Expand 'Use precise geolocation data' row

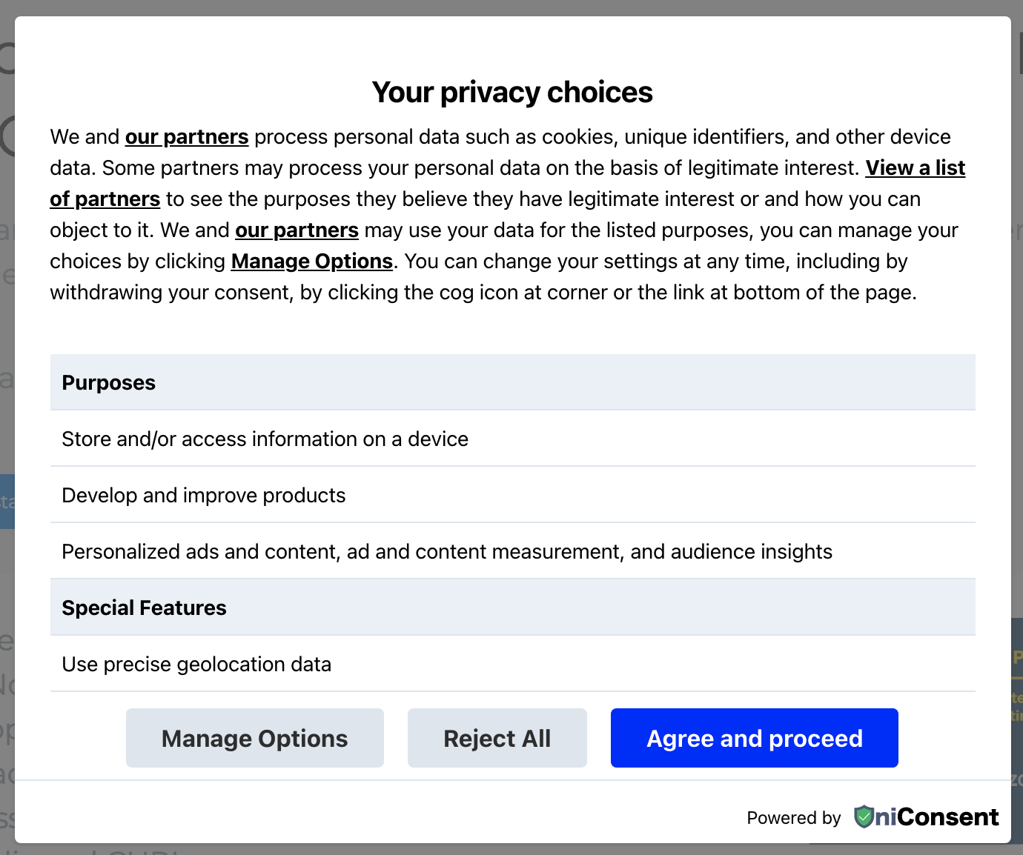click(x=196, y=664)
